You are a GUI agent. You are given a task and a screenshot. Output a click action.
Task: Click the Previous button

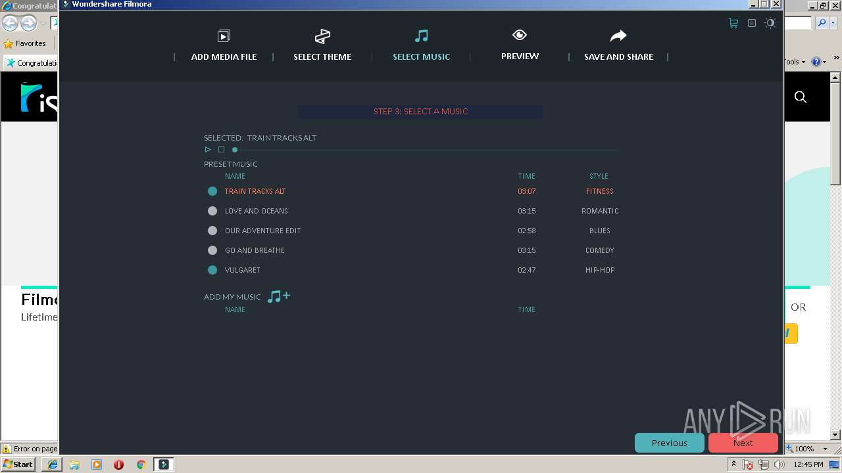tap(670, 443)
